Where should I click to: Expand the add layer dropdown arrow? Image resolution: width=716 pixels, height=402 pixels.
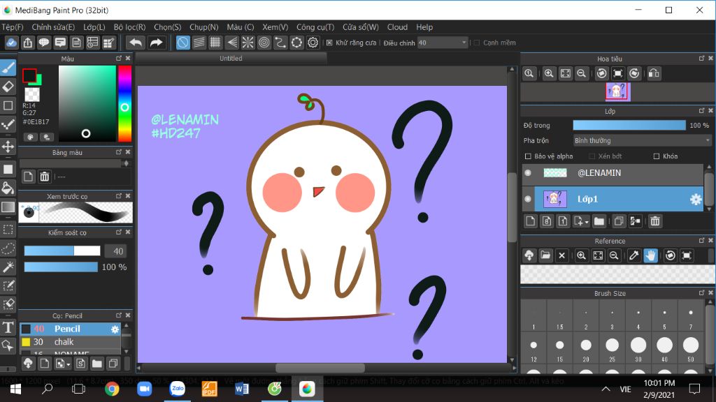tap(586, 222)
